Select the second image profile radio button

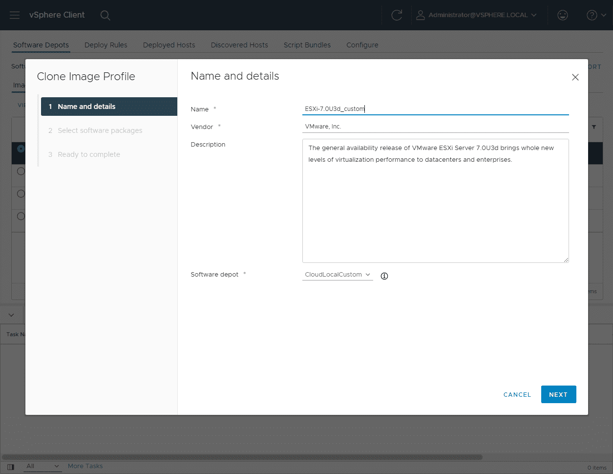[x=21, y=172]
